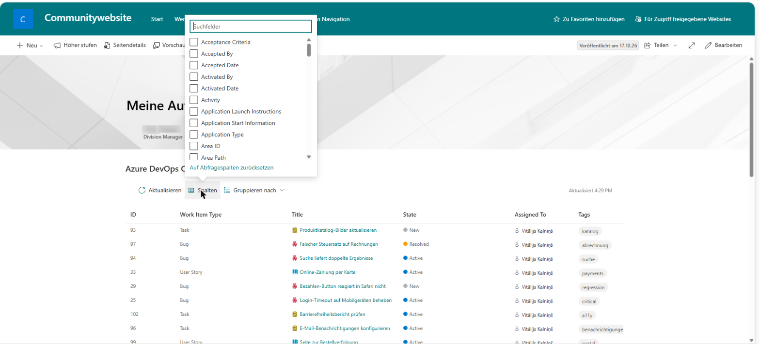
Task: Click the column list scroll-down arrow
Action: click(309, 157)
